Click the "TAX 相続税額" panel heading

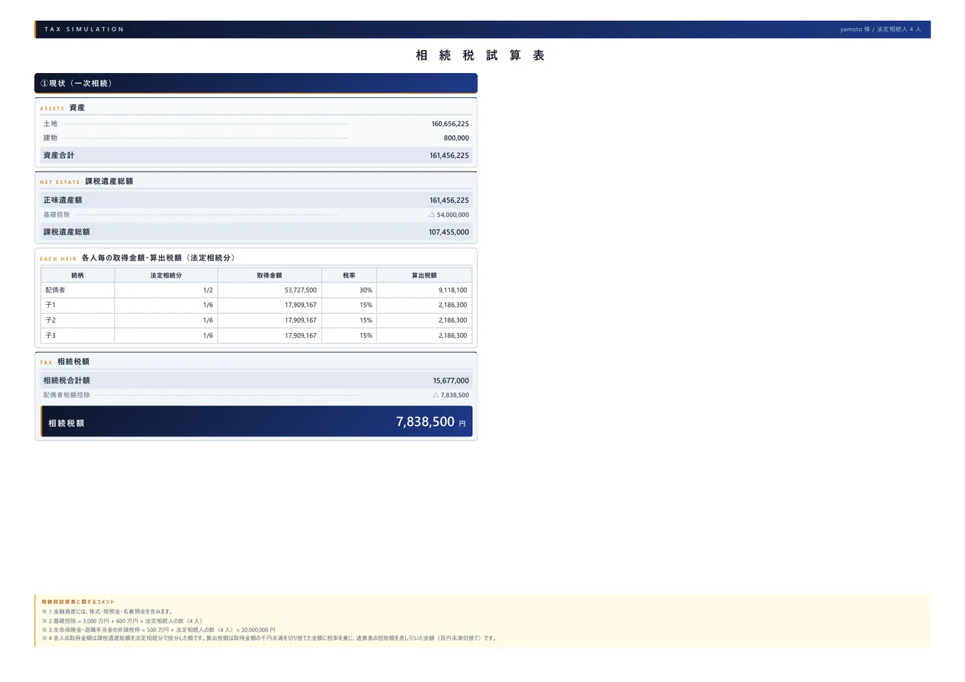(x=64, y=362)
